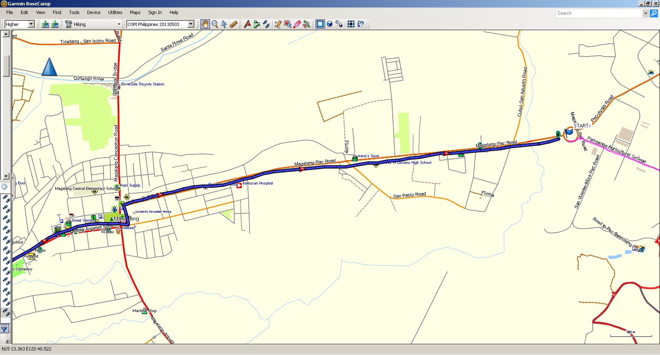
Task: Toggle 2D map view
Action: (x=320, y=24)
